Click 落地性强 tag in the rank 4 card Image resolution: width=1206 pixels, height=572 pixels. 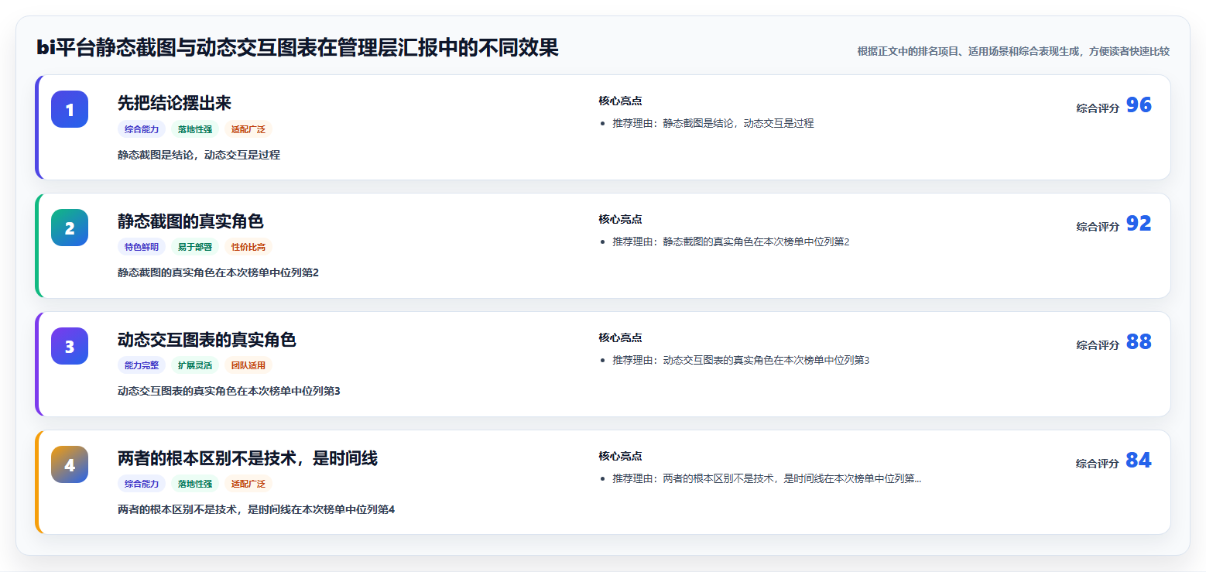click(x=195, y=484)
